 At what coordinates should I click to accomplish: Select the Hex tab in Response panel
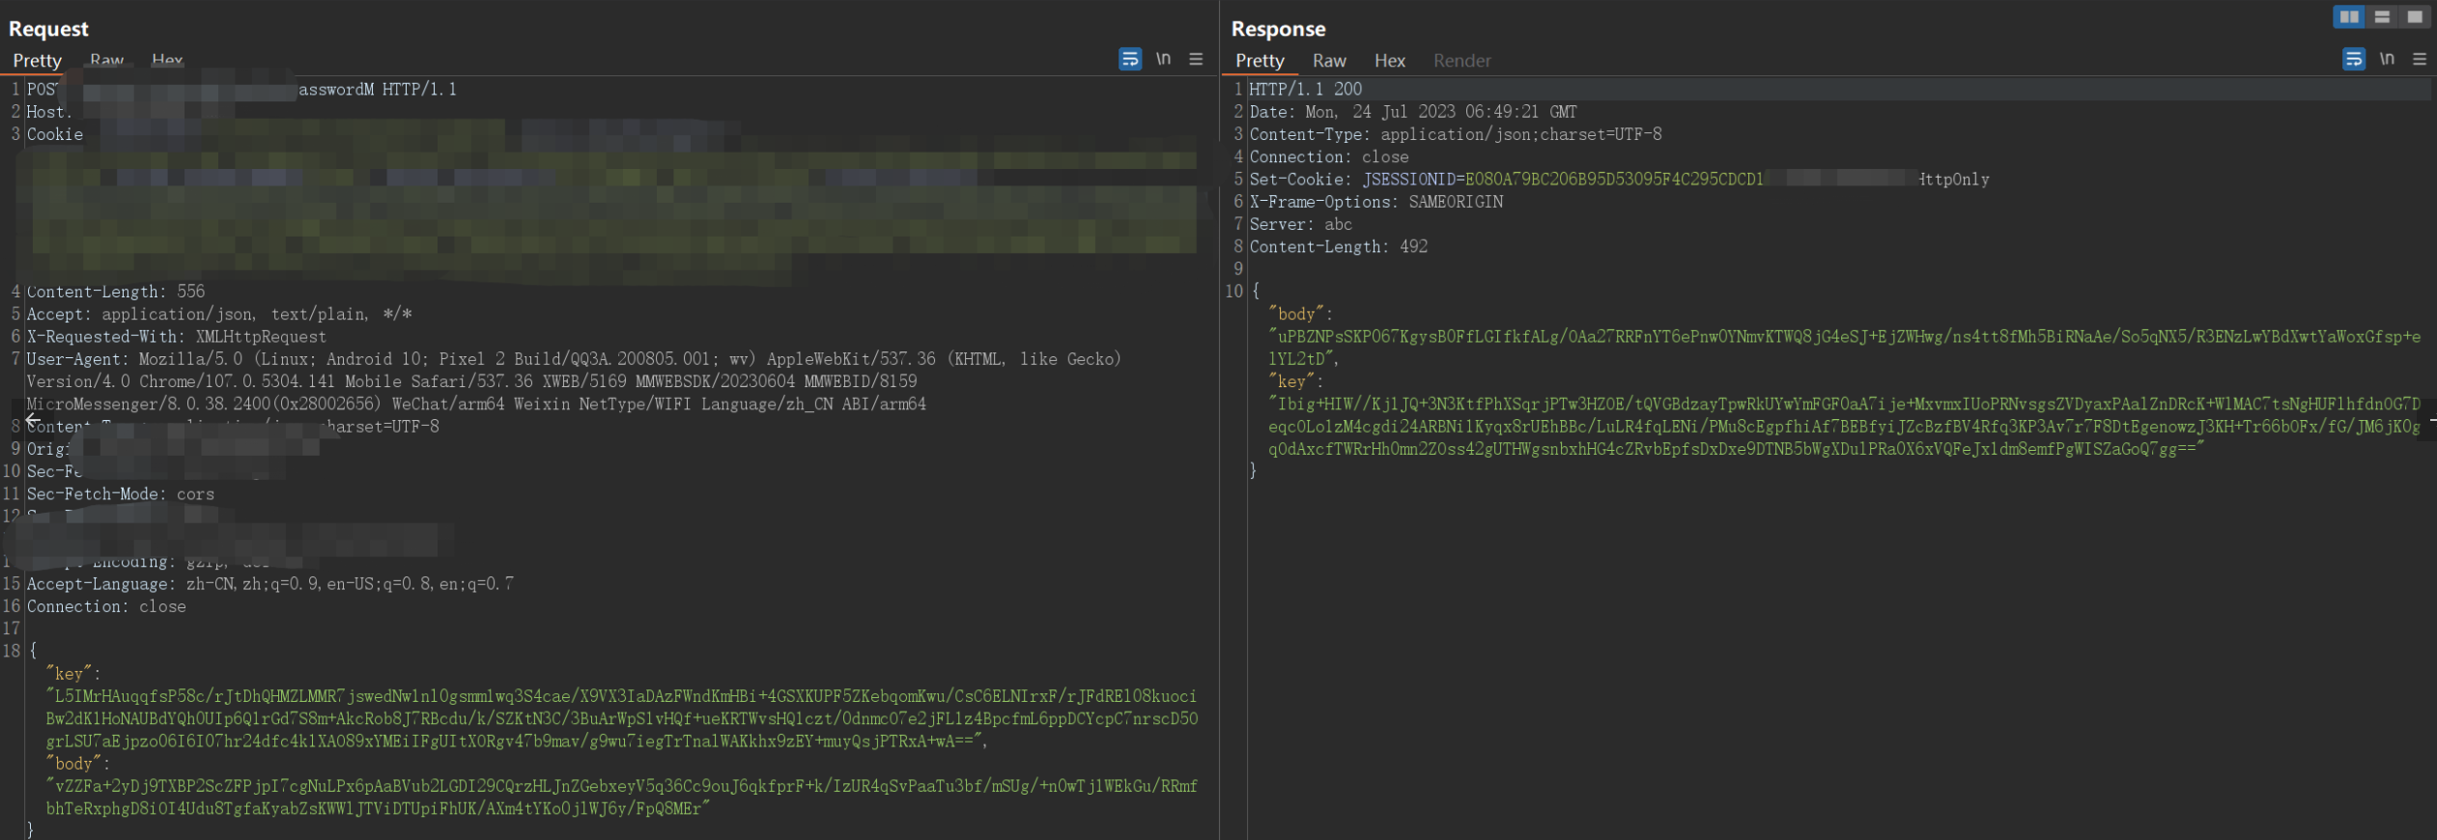point(1390,60)
